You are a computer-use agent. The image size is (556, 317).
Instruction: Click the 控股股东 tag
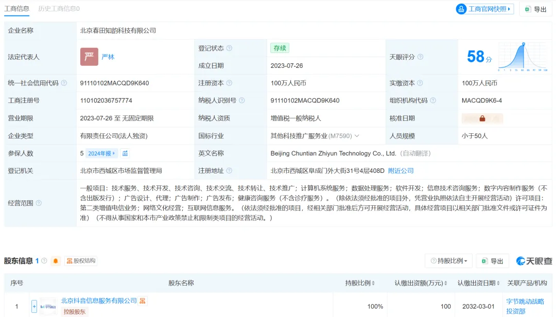tap(75, 312)
